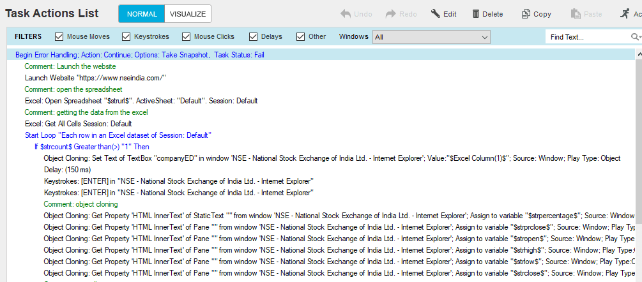
Task: Uncheck the Delays filter checkbox
Action: pos(253,37)
